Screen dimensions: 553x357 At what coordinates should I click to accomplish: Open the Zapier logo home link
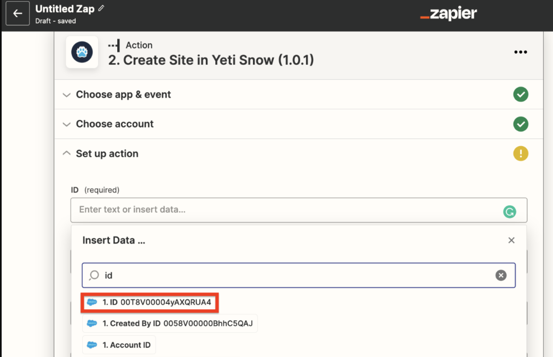click(x=448, y=14)
